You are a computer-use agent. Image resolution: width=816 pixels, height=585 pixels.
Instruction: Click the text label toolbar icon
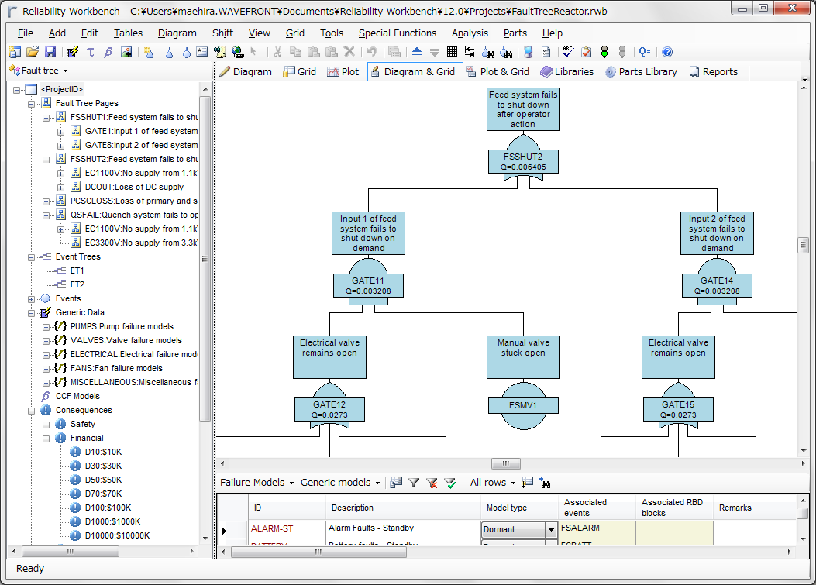202,52
